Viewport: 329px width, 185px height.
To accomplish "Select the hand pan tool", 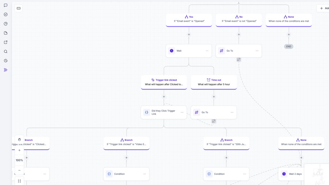I will (x=19, y=140).
